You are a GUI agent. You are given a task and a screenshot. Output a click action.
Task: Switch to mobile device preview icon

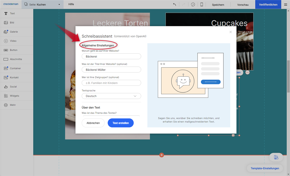coord(201,4)
